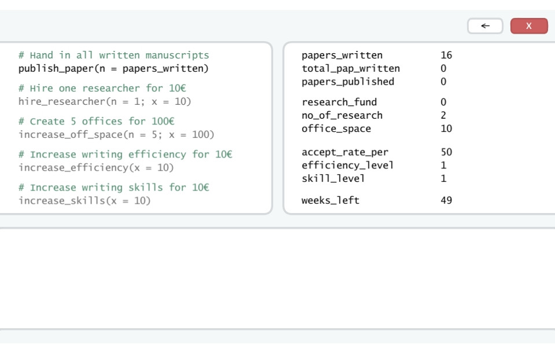The image size is (555, 345).
Task: Click the weeks_left value 49
Action: (446, 200)
